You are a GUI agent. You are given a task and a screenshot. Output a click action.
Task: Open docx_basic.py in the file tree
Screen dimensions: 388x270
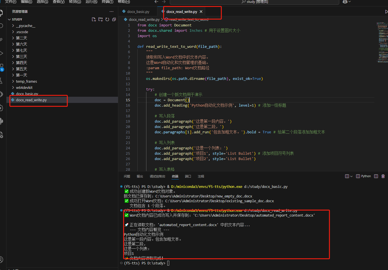62,94
